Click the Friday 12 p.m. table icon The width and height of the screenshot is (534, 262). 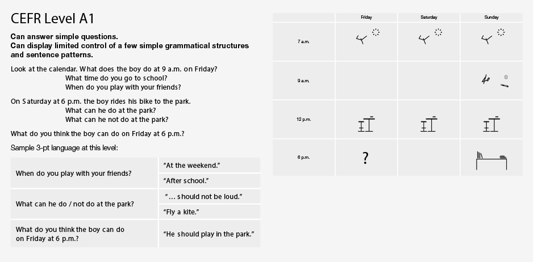[366, 124]
